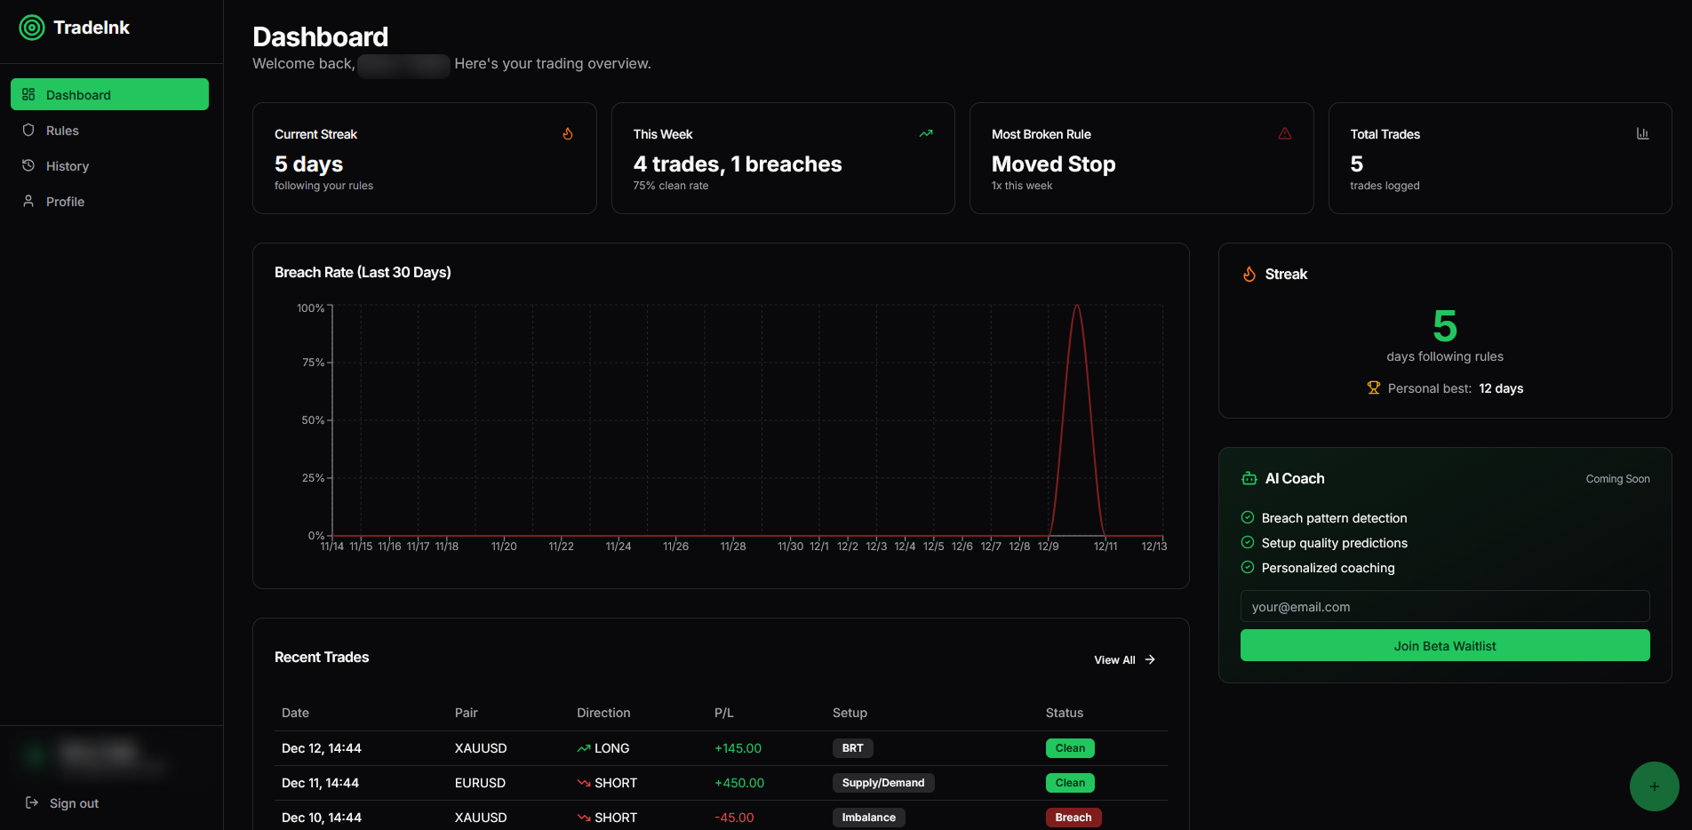Click the flame icon on Current Streak card
This screenshot has width=1692, height=830.
pyautogui.click(x=568, y=133)
